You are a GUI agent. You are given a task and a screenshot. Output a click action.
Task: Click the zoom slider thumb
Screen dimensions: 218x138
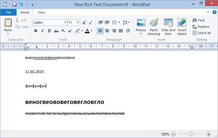pyautogui.click(x=191, y=134)
